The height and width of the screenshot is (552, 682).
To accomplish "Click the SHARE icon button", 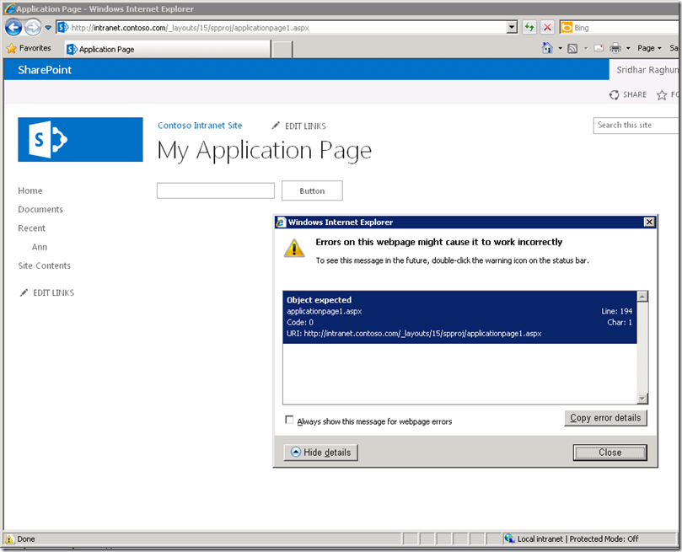I will click(x=628, y=94).
